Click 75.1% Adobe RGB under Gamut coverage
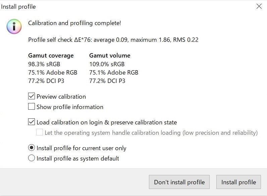 [53, 73]
